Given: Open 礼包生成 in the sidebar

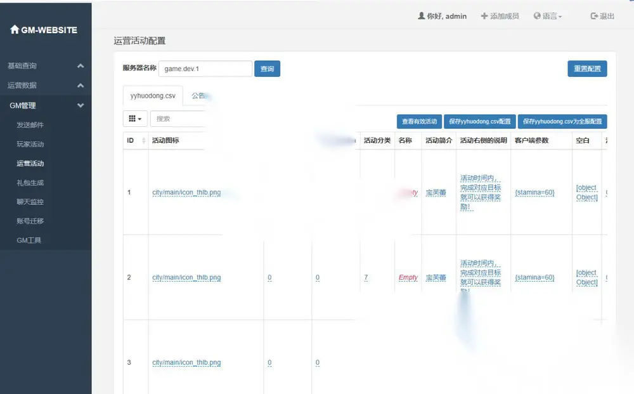Looking at the screenshot, I should [30, 183].
